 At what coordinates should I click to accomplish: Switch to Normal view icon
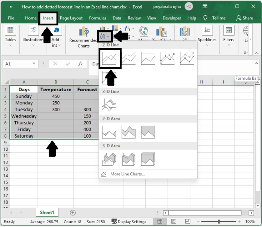160,221
